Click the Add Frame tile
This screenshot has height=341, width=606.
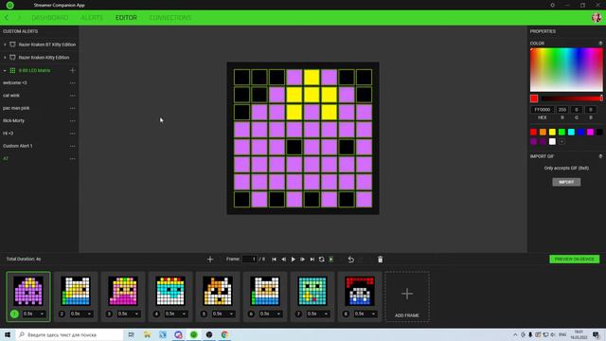[x=407, y=296]
